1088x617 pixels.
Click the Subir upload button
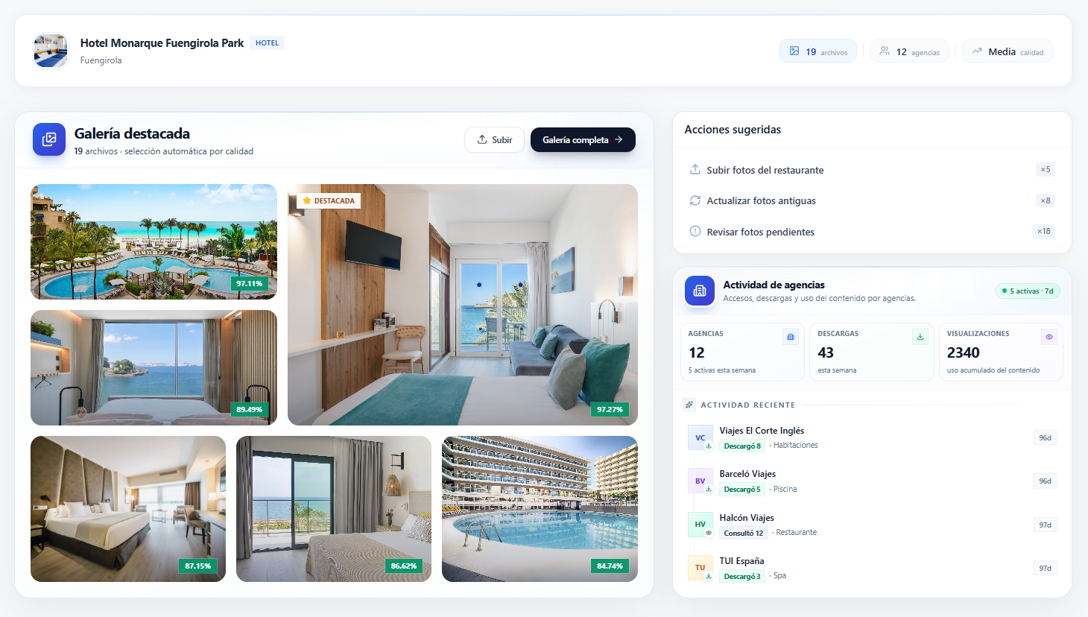click(494, 139)
